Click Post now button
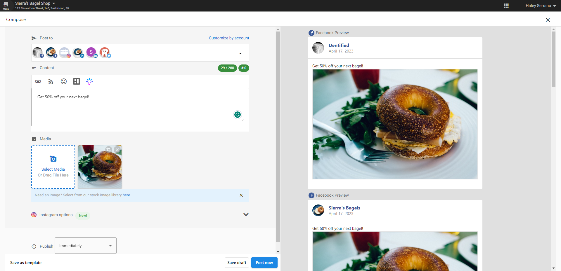Viewport: 561px width, 271px height. tap(264, 263)
